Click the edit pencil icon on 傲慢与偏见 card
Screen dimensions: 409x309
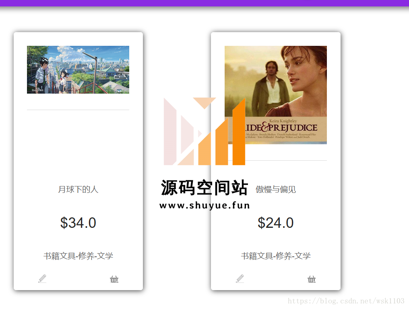(x=240, y=278)
